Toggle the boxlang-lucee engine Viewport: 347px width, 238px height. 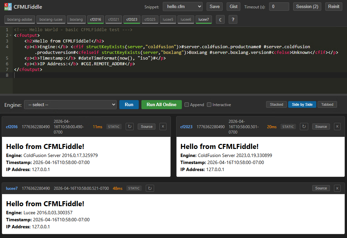pos(51,19)
